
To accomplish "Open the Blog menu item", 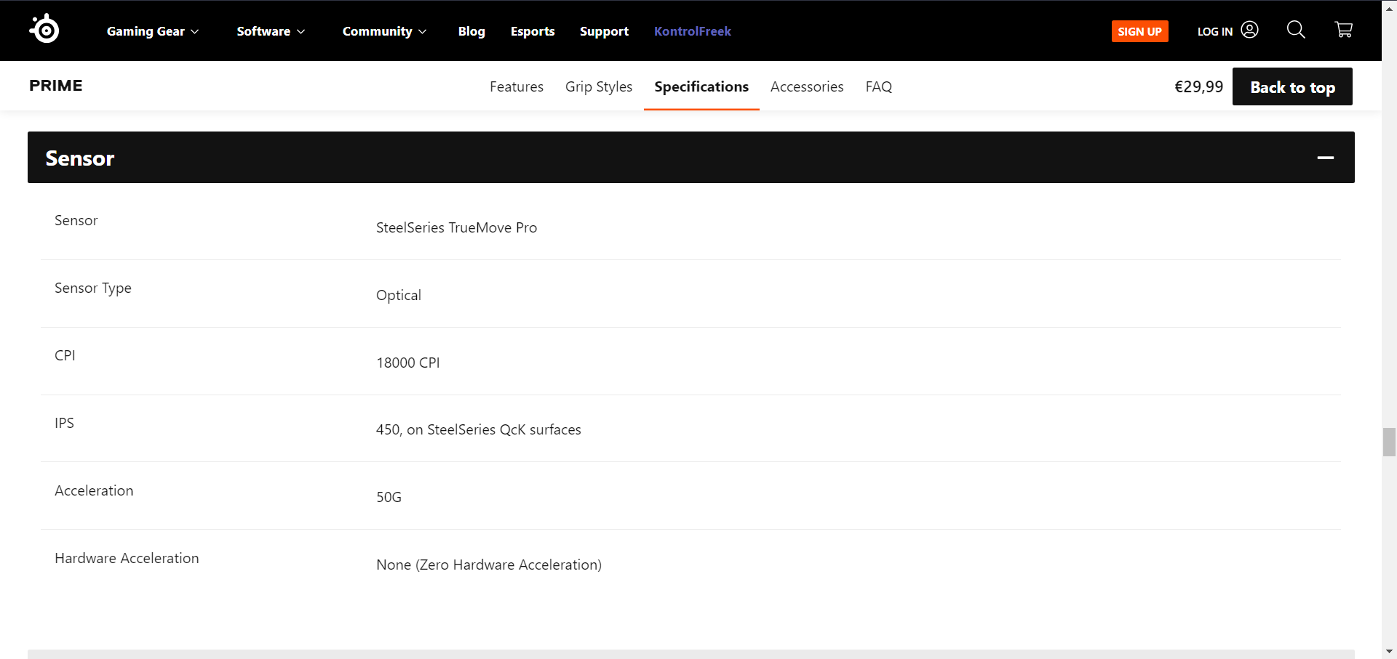I will click(x=471, y=31).
